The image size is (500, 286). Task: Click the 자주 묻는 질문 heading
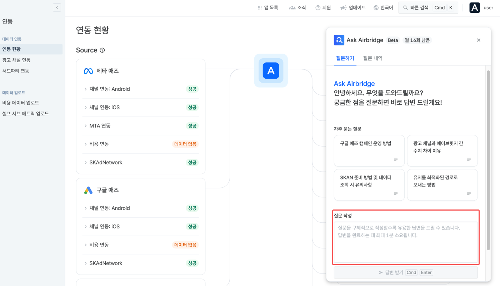point(348,129)
